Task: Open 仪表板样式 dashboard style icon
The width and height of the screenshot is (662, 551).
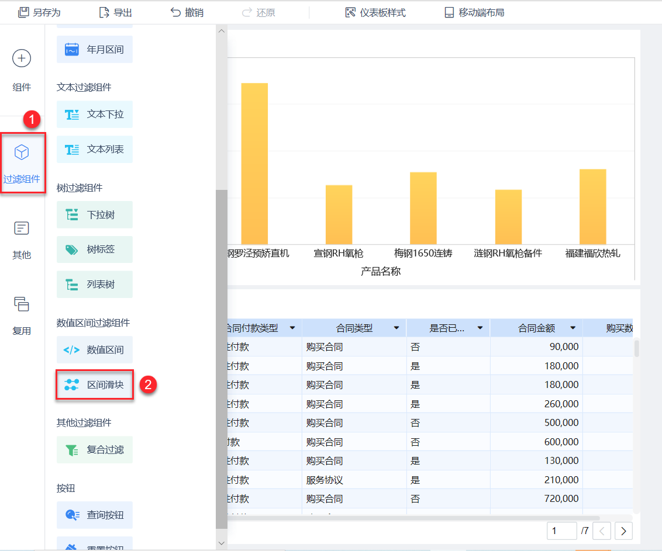Action: (350, 12)
